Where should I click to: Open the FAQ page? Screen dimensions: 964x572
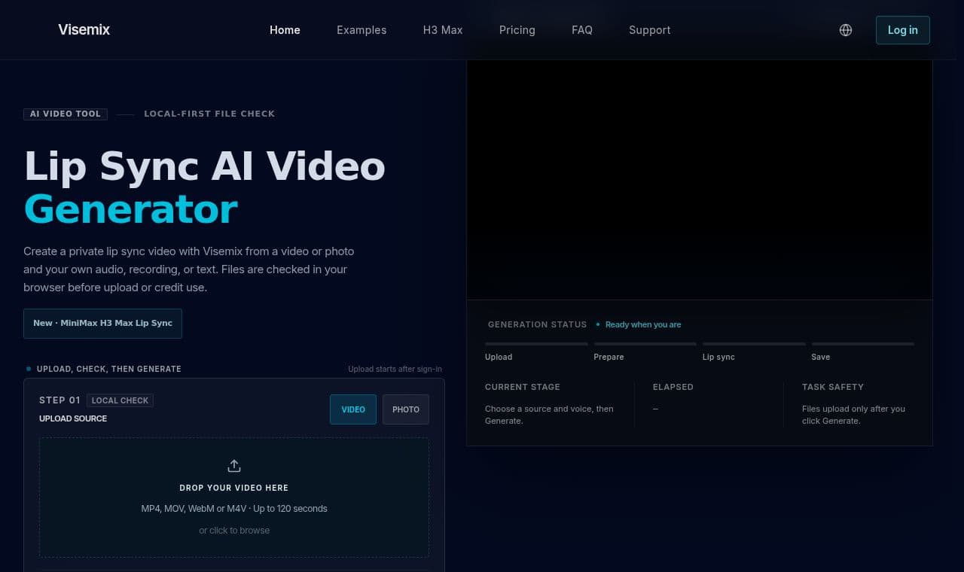tap(582, 30)
